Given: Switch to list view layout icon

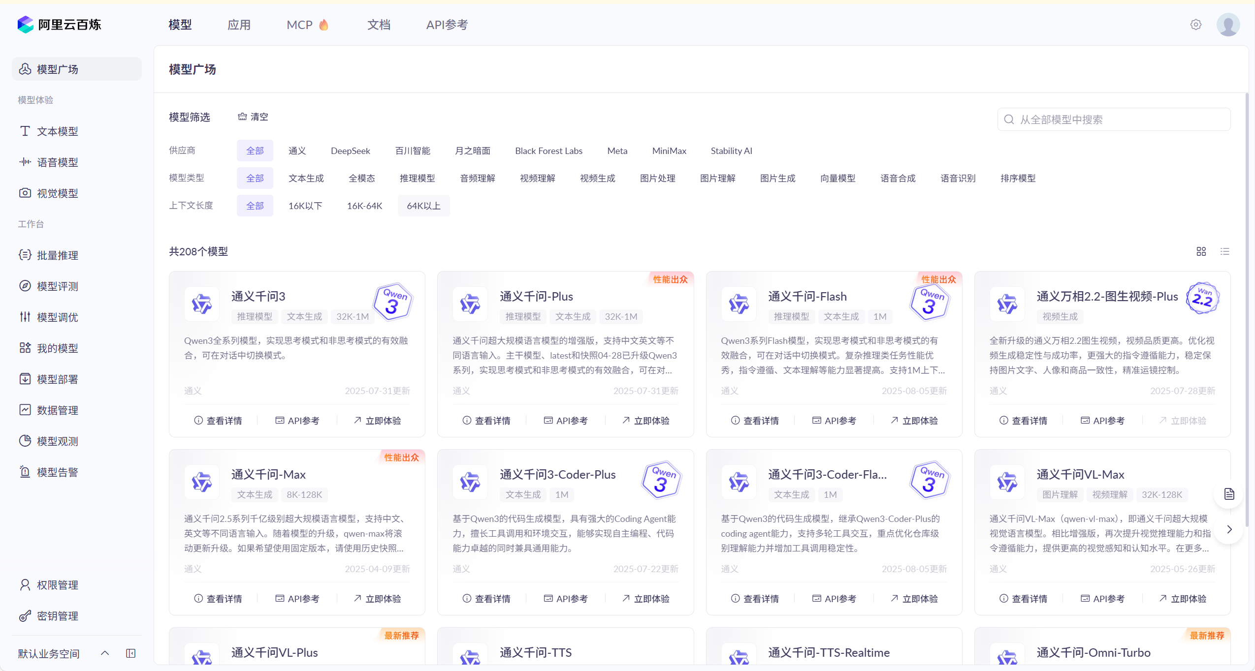Looking at the screenshot, I should [1225, 251].
